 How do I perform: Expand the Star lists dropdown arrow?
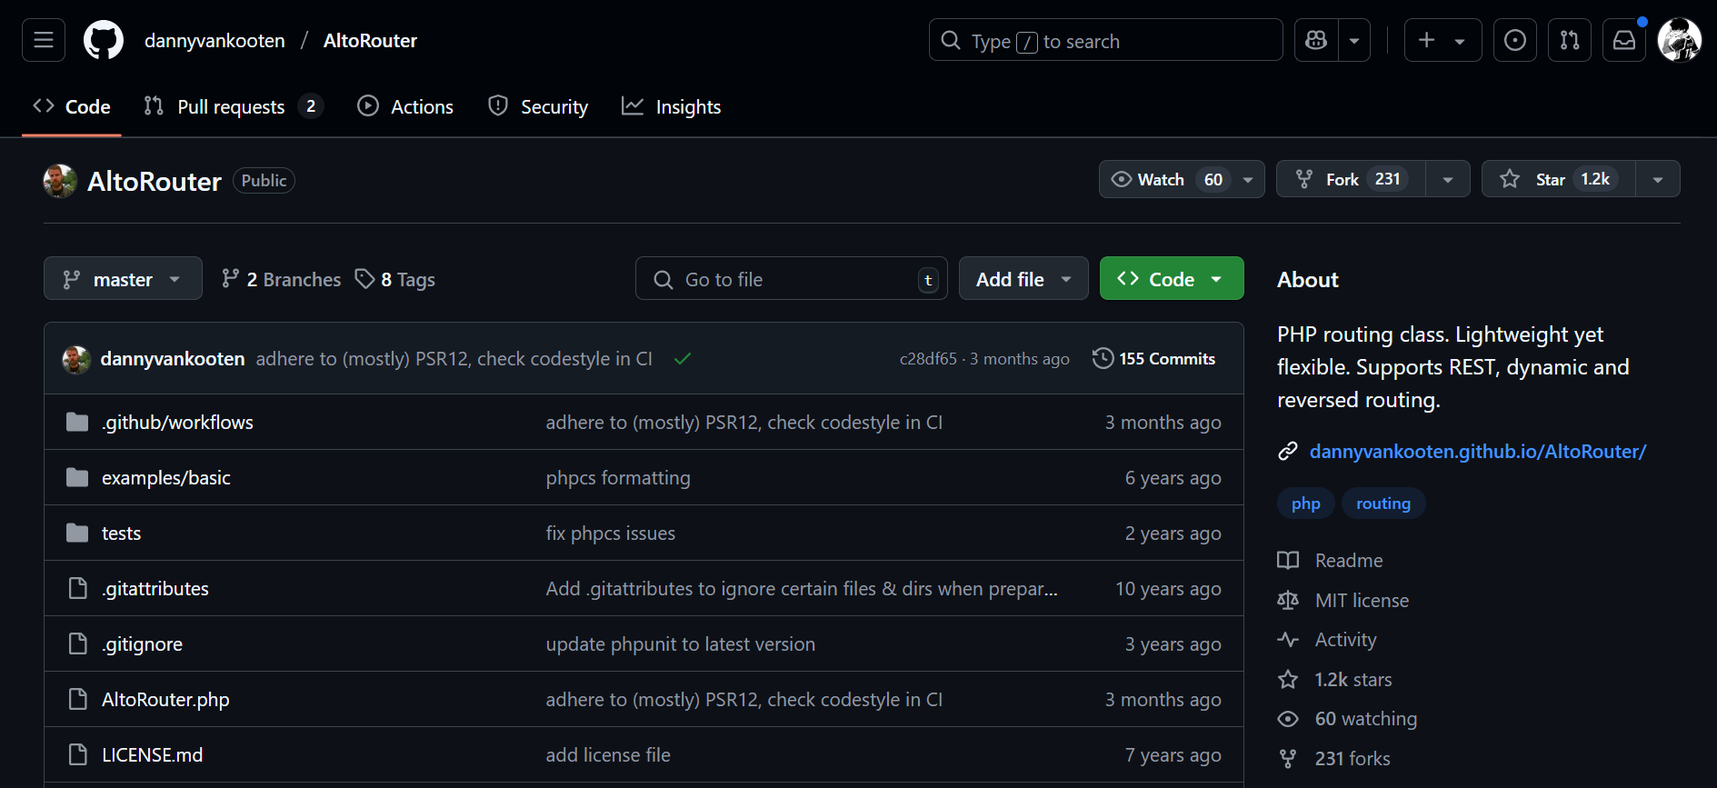pyautogui.click(x=1658, y=179)
